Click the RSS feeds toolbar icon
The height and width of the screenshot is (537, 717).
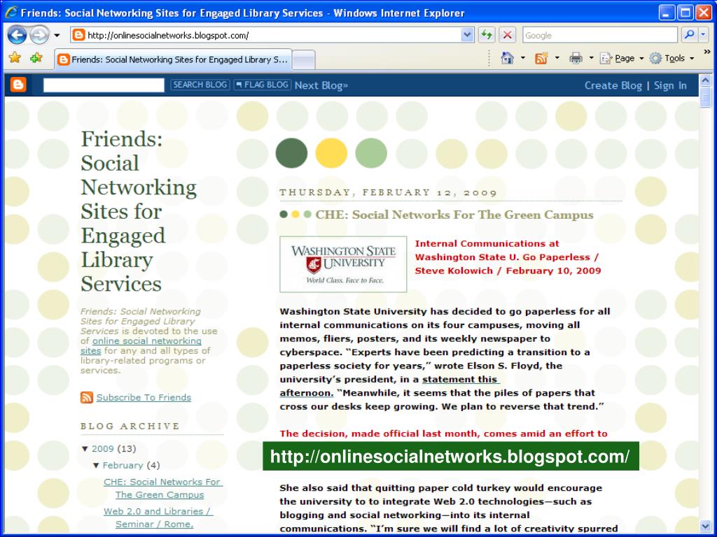tap(541, 58)
